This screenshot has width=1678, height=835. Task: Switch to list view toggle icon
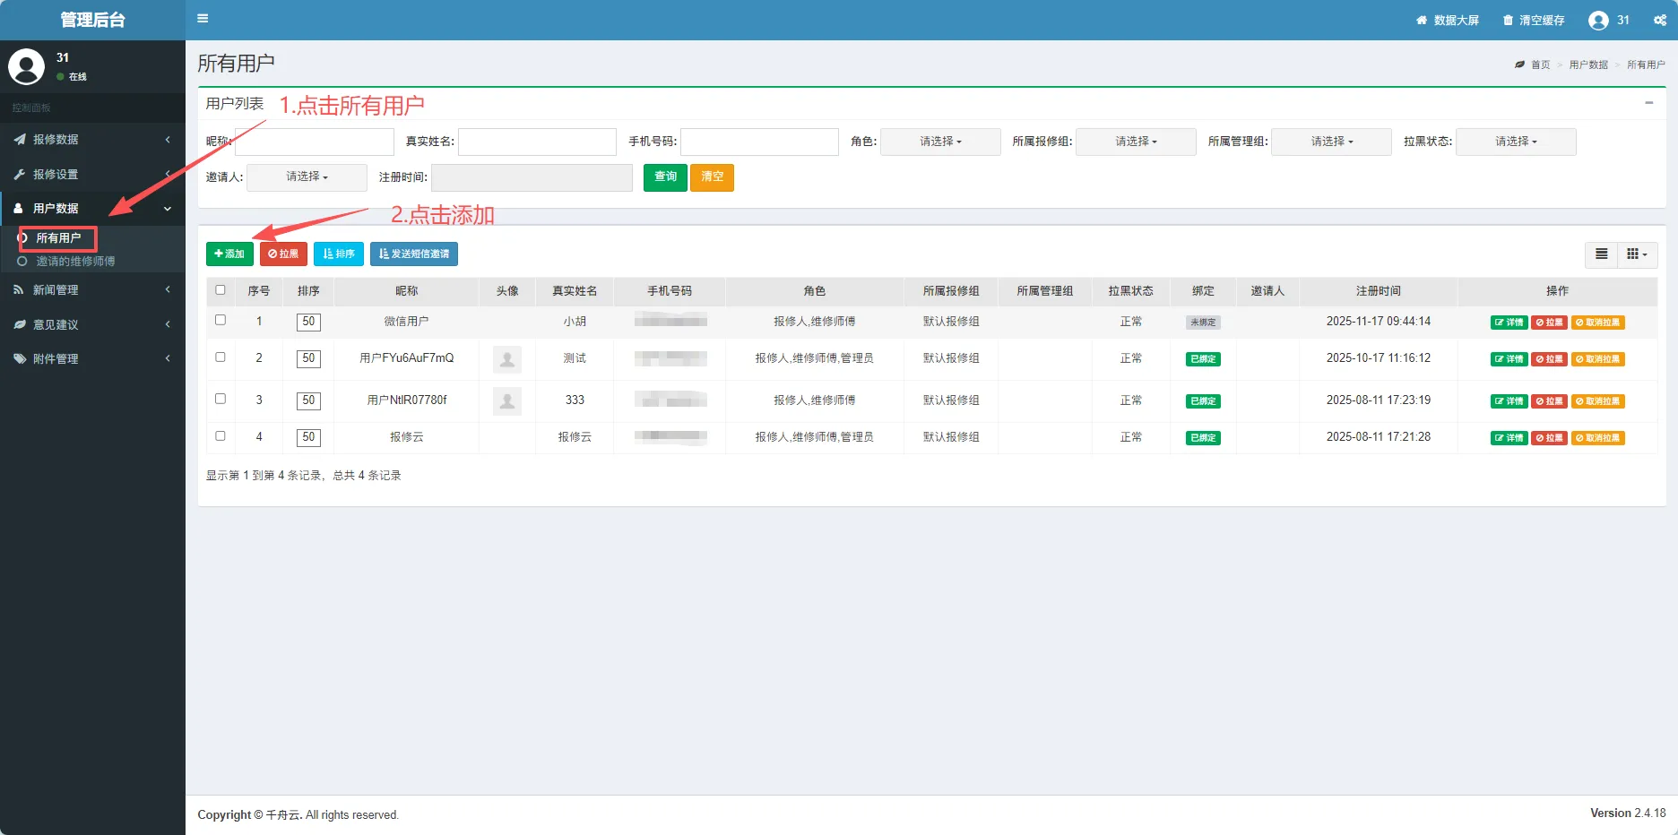(x=1601, y=254)
